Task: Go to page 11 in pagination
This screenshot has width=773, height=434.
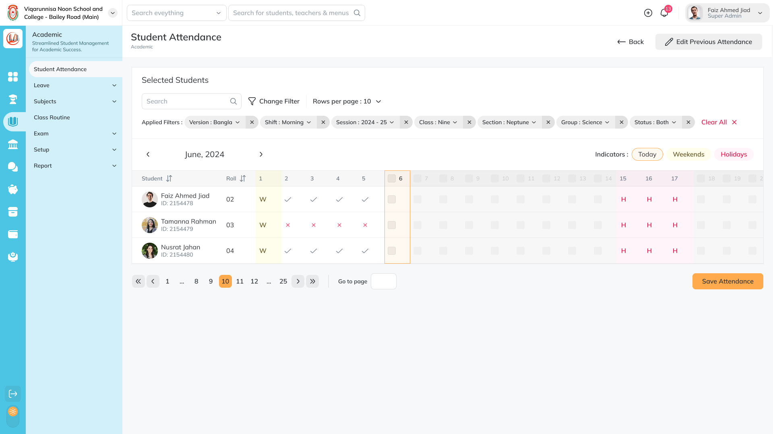Action: click(x=240, y=281)
